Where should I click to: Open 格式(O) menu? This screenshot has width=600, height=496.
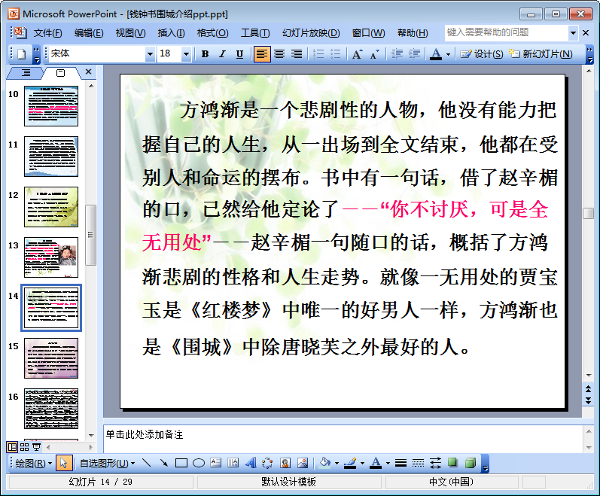tap(212, 33)
